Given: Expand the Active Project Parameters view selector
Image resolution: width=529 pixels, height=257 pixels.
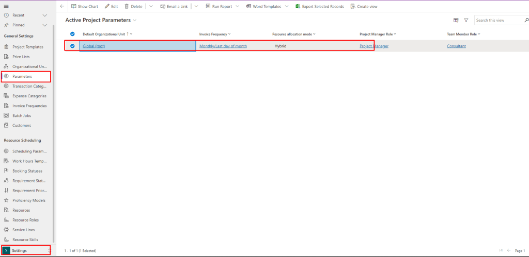Looking at the screenshot, I should [x=135, y=20].
